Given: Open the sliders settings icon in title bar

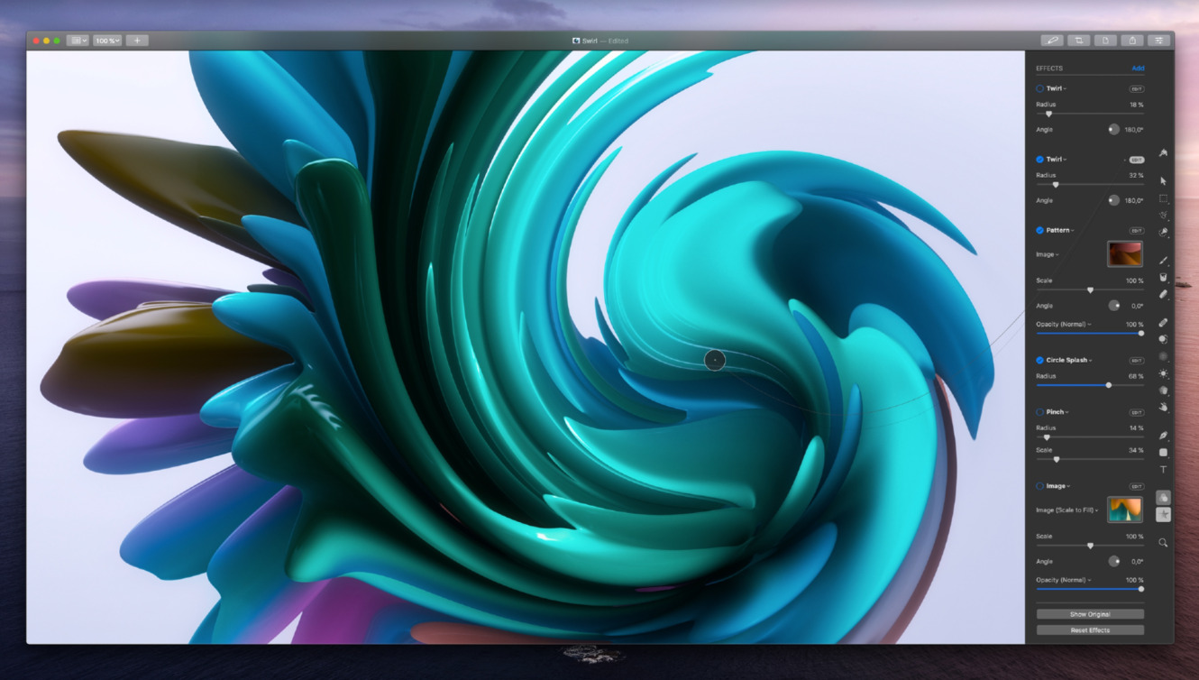Looking at the screenshot, I should (x=1159, y=41).
